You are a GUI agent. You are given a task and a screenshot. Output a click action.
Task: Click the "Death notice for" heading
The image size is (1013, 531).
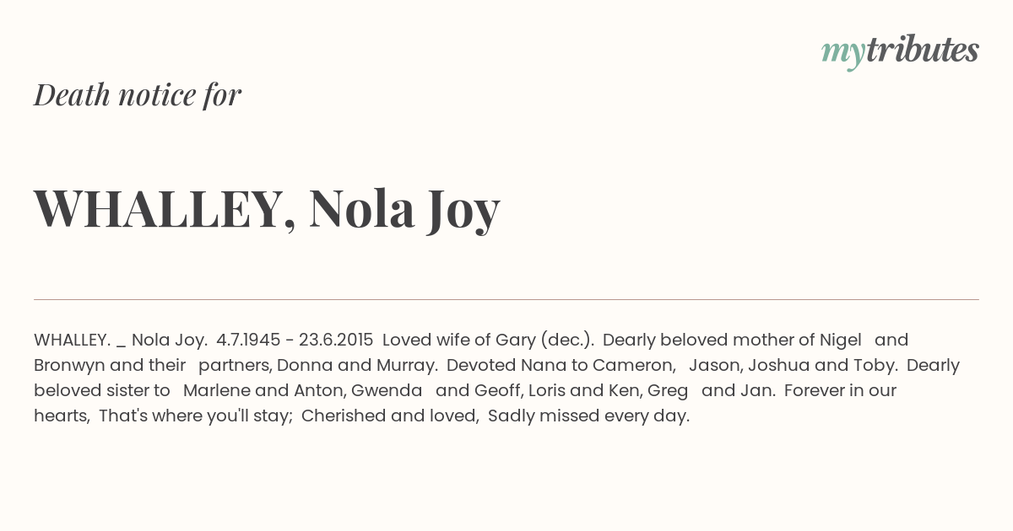[x=138, y=95]
